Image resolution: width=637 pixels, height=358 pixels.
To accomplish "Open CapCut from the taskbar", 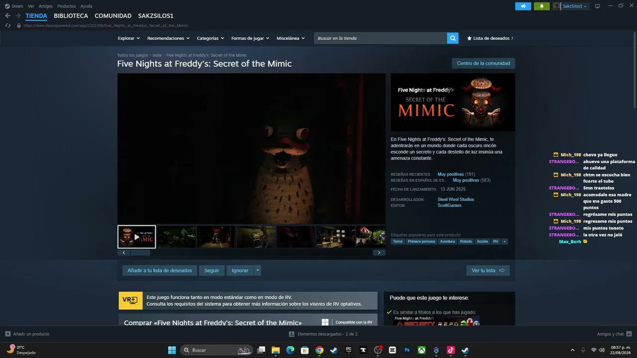I will (393, 350).
